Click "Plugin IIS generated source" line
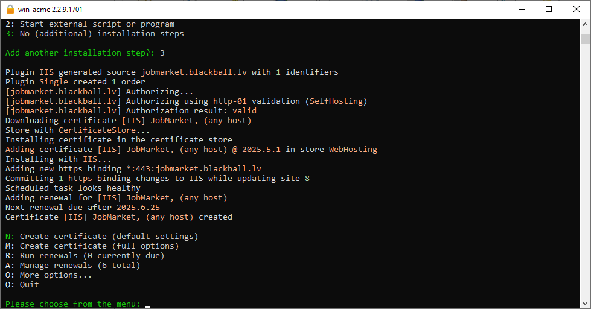The image size is (591, 309). (172, 72)
